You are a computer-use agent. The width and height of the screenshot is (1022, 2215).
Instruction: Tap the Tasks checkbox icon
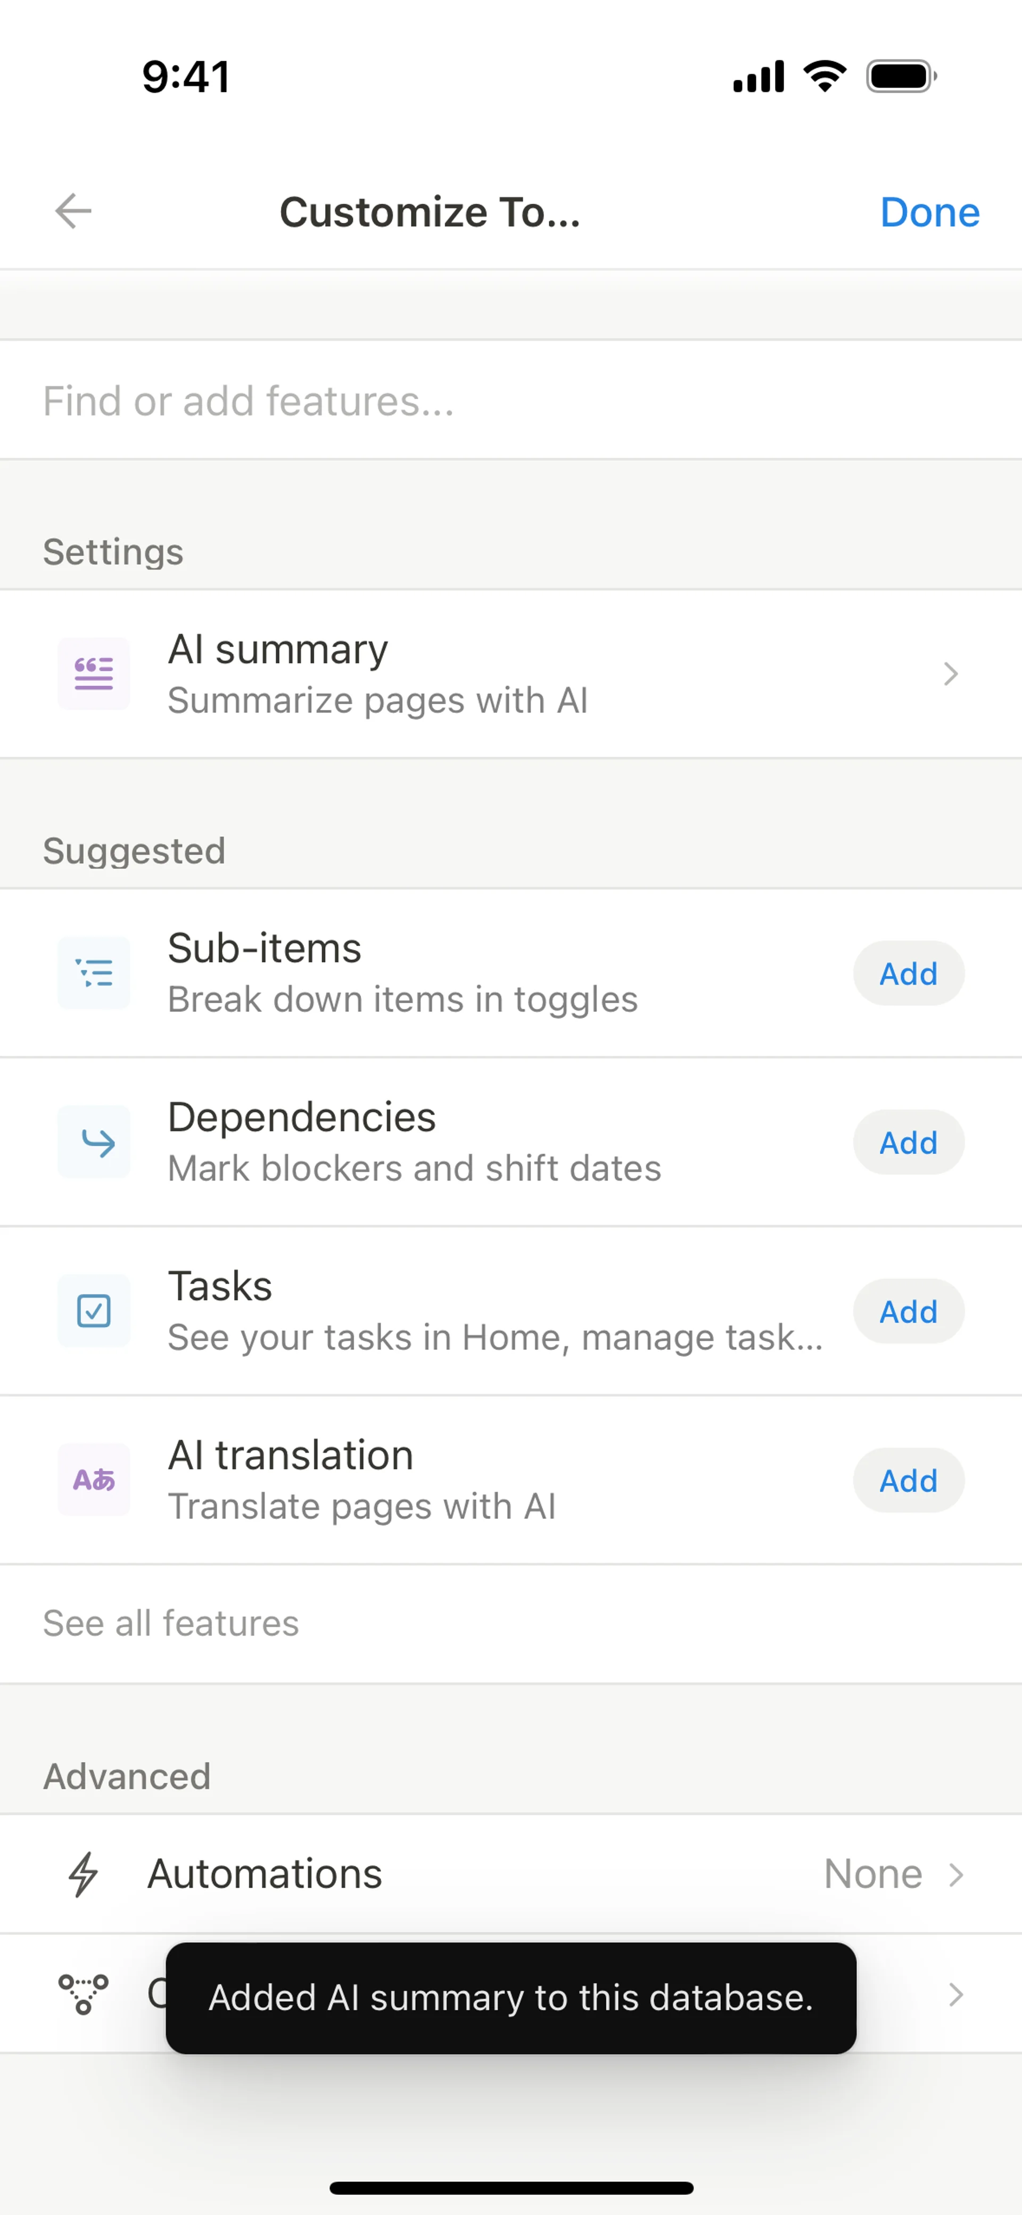pyautogui.click(x=94, y=1310)
